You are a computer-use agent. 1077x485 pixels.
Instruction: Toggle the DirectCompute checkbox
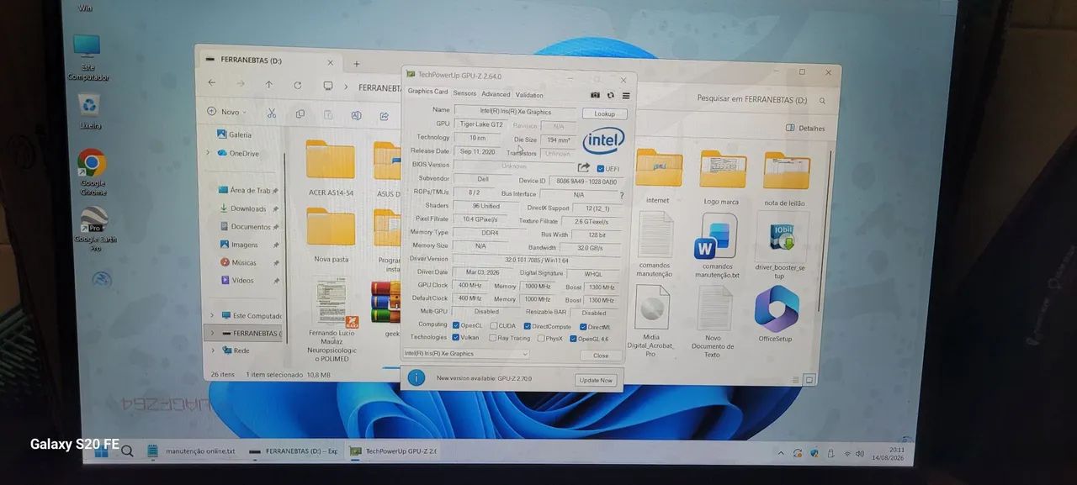(527, 326)
